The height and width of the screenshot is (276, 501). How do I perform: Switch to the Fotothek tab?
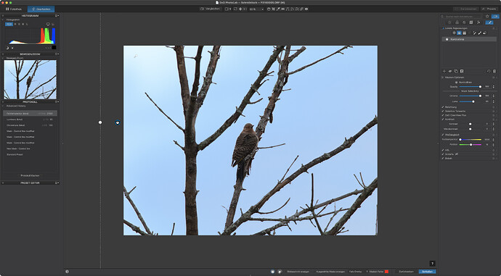tap(14, 9)
